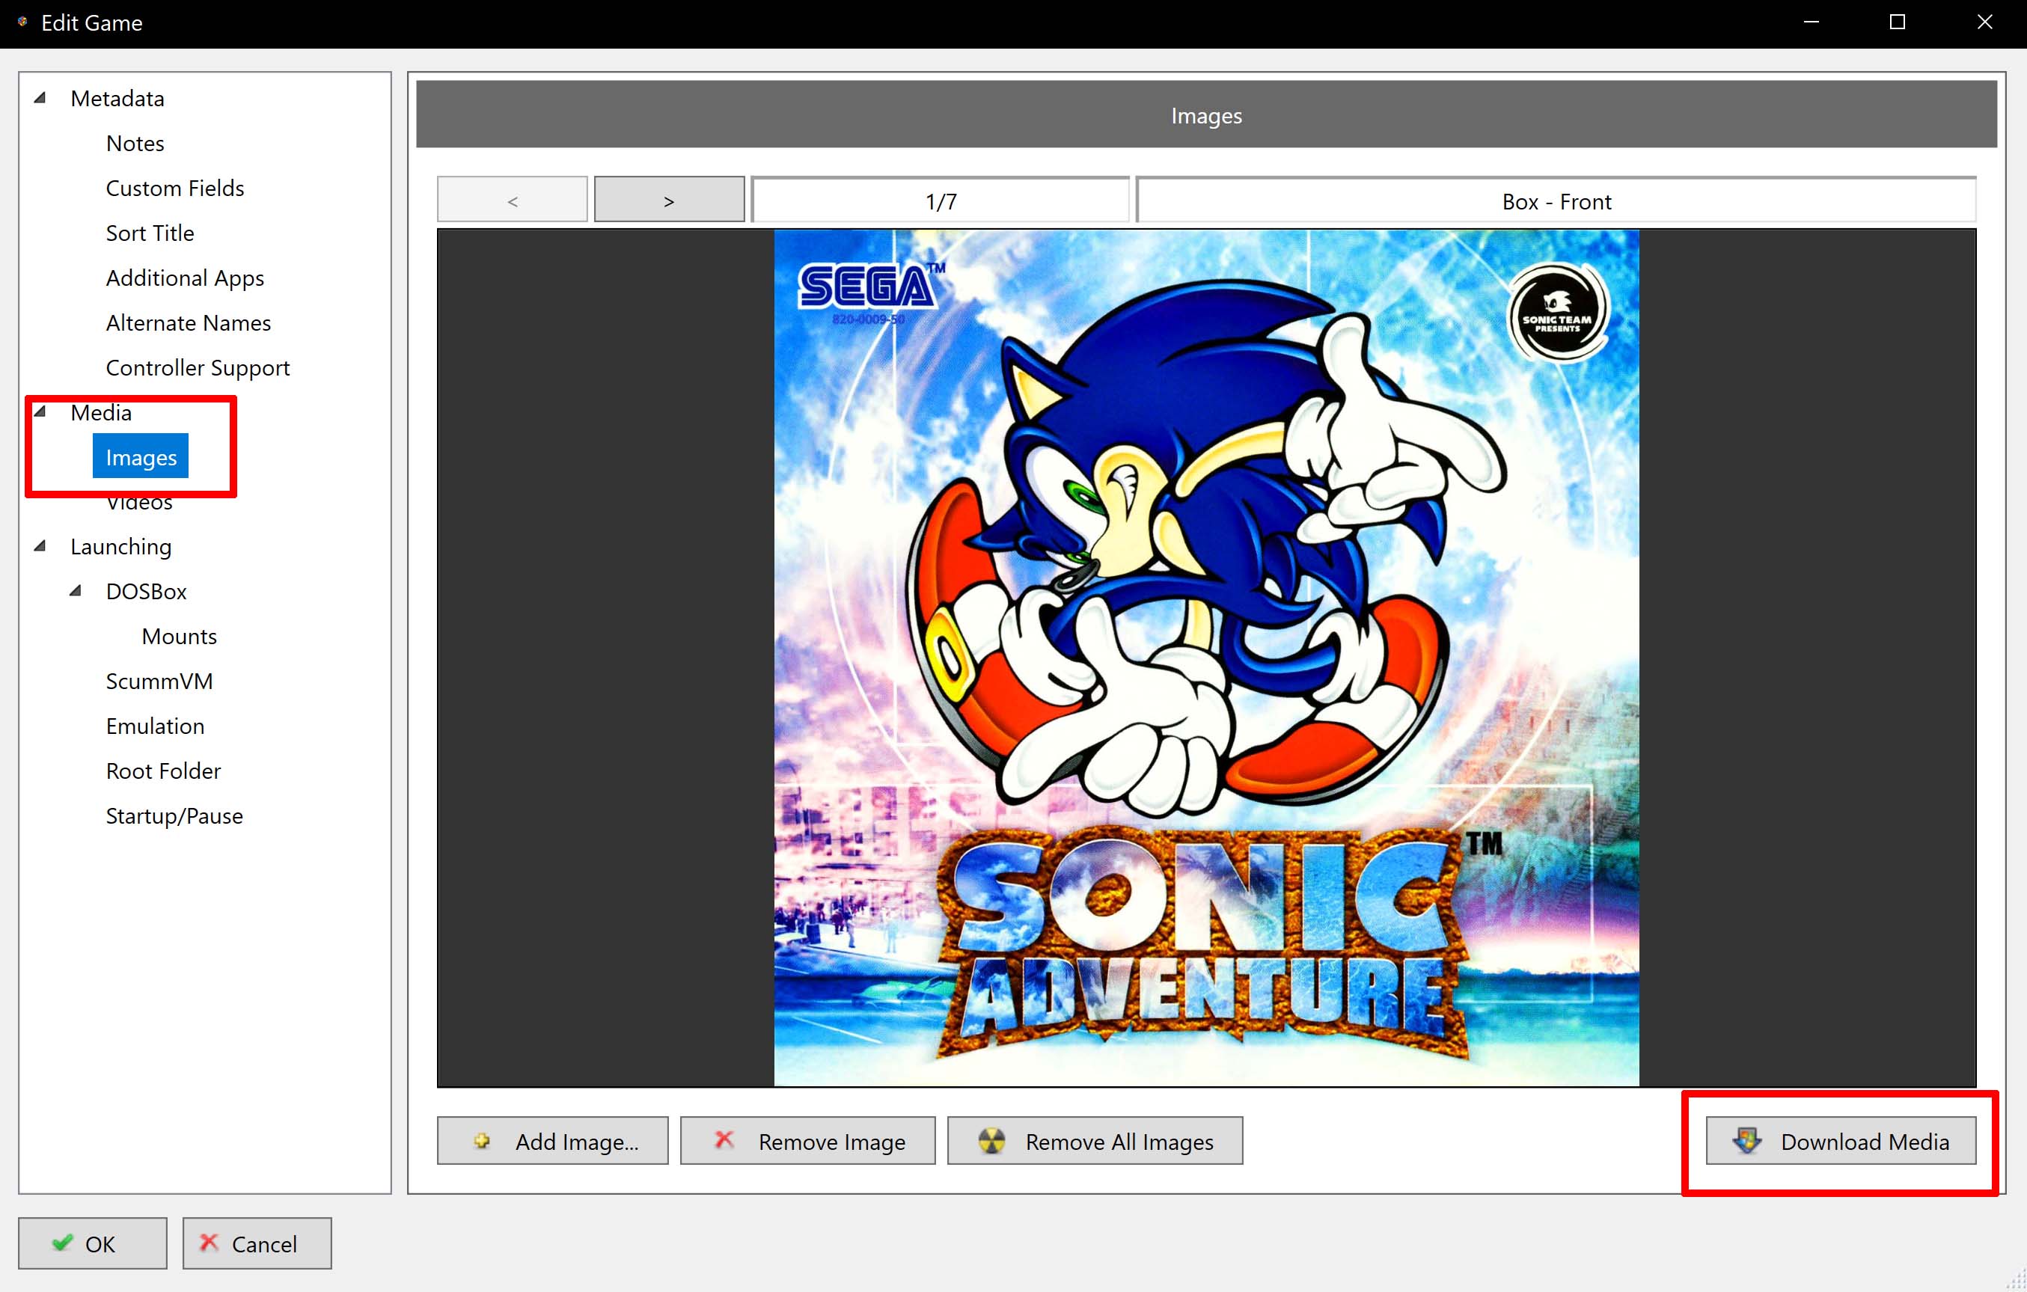
Task: Open the Notes page
Action: (x=135, y=143)
